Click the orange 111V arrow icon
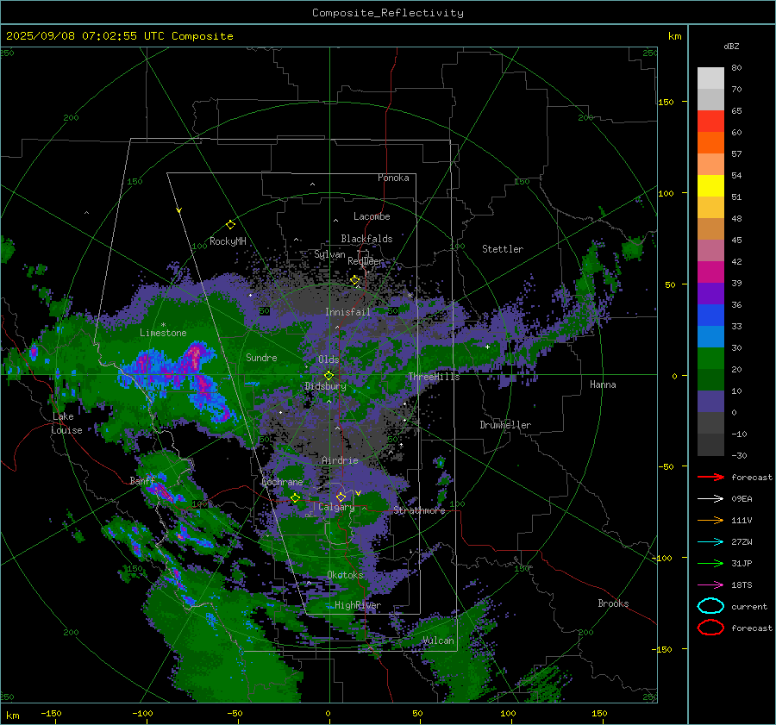776x725 pixels. [x=710, y=520]
